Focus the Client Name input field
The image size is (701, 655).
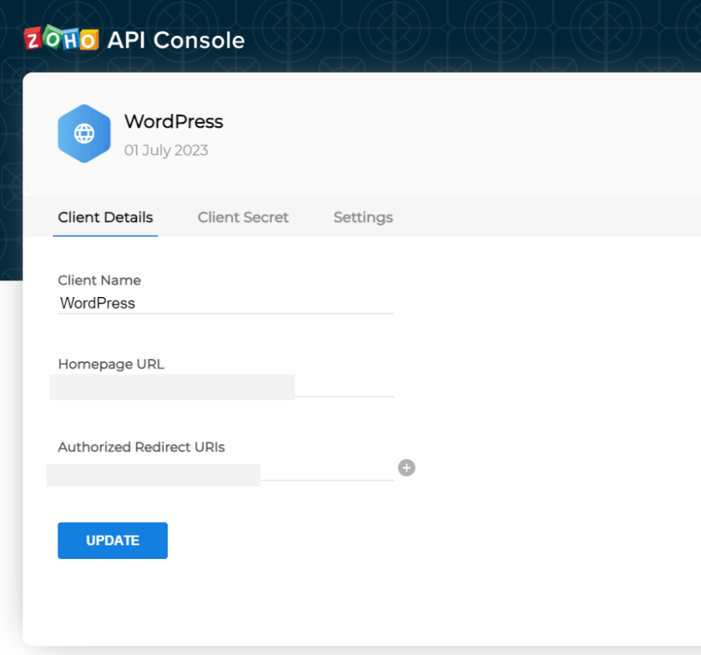(x=226, y=303)
